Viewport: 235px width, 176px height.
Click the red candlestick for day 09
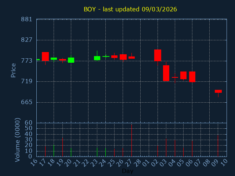pos(218,91)
